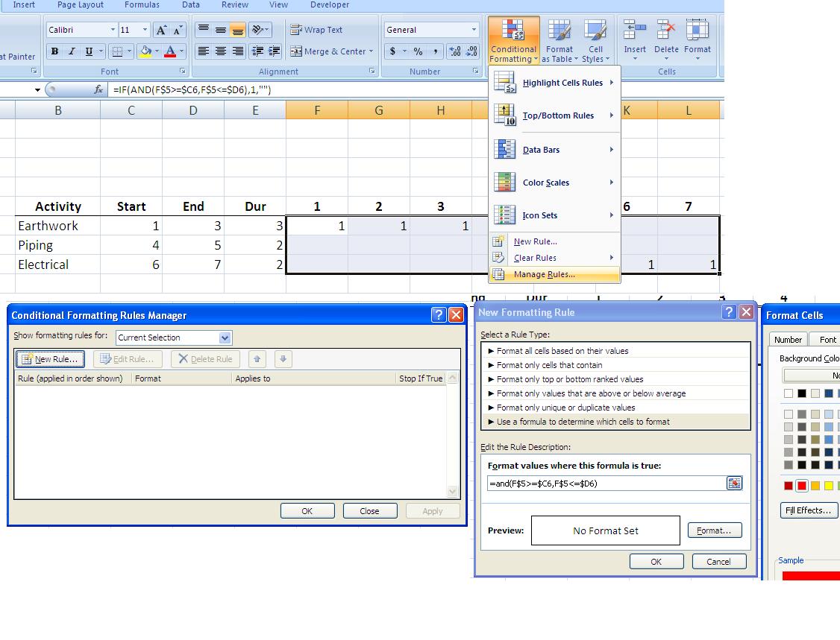Toggle Bold formatting in Font group
The width and height of the screenshot is (840, 640).
54,51
